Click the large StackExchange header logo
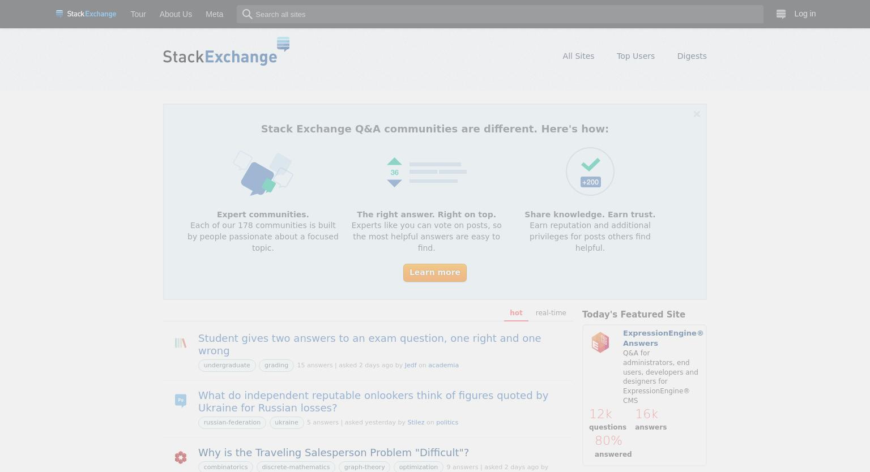This screenshot has width=870, height=472. coord(227,52)
